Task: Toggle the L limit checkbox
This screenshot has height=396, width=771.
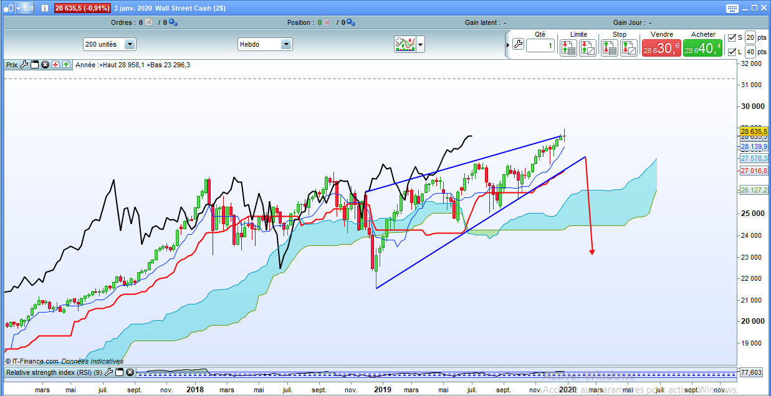Action: click(x=732, y=52)
